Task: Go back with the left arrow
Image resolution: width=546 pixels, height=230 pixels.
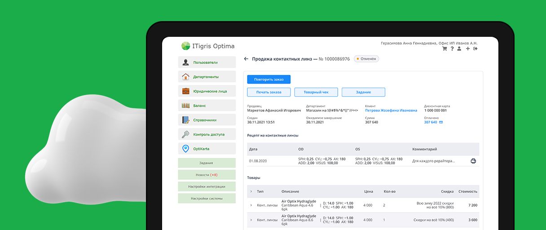Action: (246, 59)
